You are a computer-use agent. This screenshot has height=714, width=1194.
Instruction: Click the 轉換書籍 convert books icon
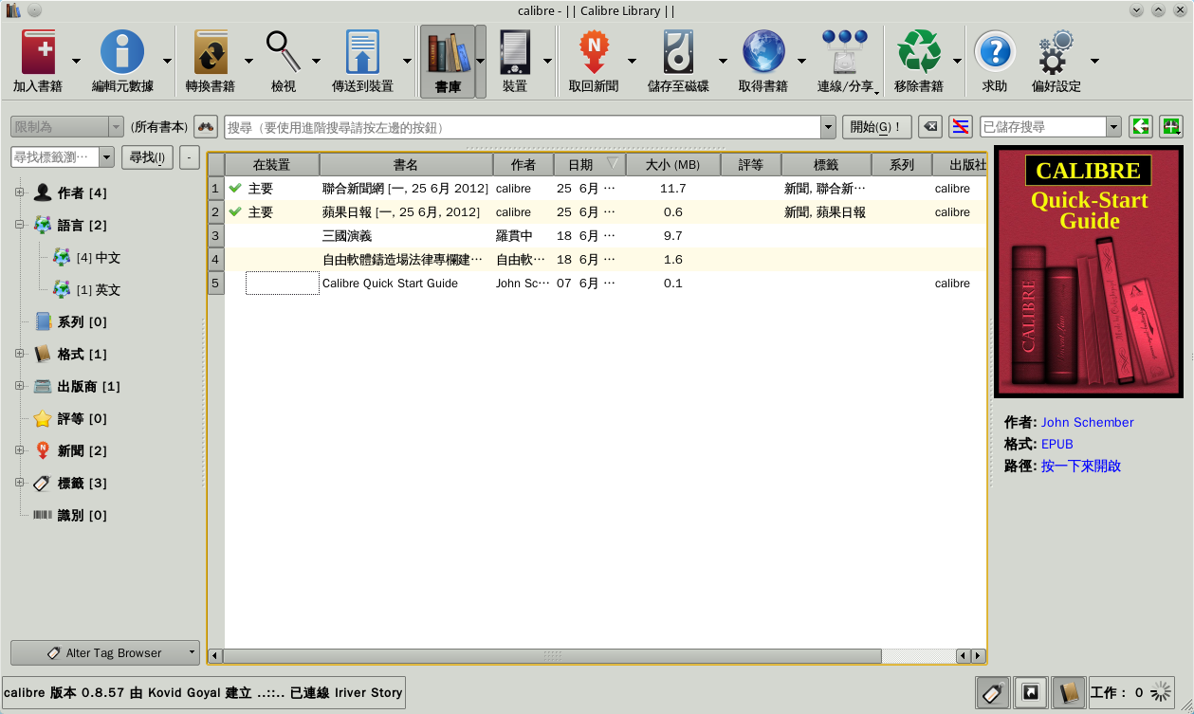(x=211, y=52)
